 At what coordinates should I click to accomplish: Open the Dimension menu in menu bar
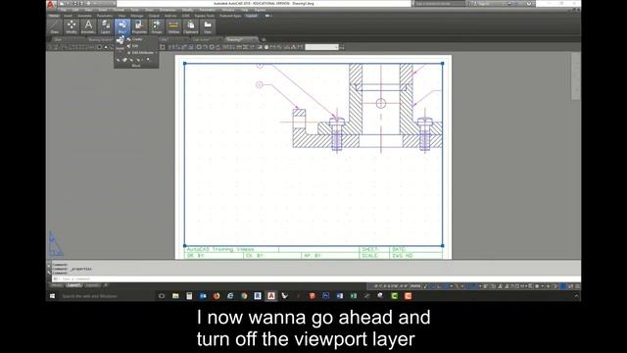tap(168, 10)
